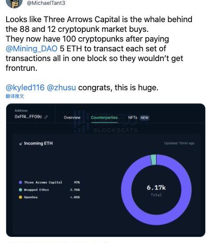Click the translate tweet link
Viewport: 211px width, 243px height.
[15, 96]
